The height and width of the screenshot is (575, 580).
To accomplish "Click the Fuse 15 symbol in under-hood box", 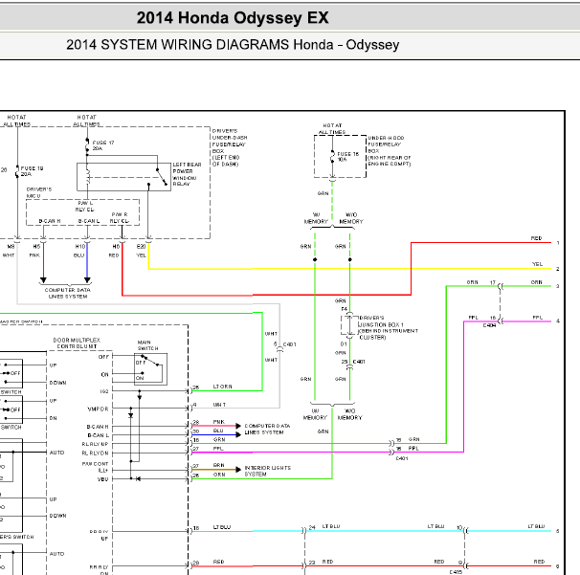I will pos(332,157).
